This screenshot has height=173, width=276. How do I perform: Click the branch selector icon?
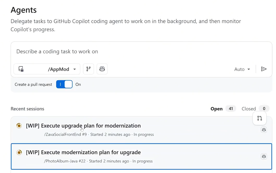[x=88, y=69]
